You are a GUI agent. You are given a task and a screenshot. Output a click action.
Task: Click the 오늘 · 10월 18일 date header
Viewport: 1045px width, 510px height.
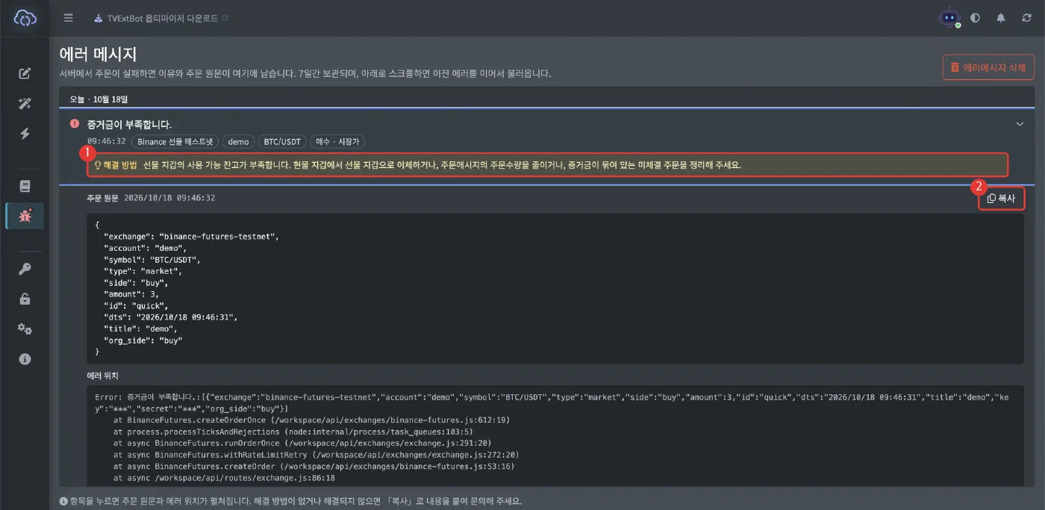(99, 99)
